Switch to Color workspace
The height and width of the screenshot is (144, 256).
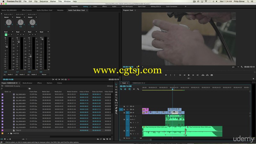click(x=95, y=6)
